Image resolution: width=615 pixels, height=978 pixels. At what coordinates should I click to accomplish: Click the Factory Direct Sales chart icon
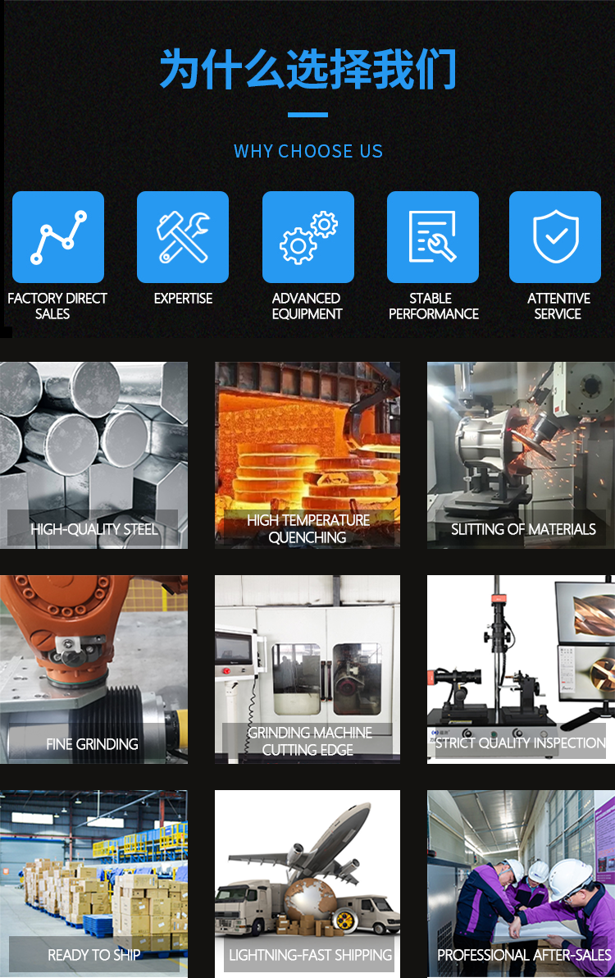[x=58, y=237]
